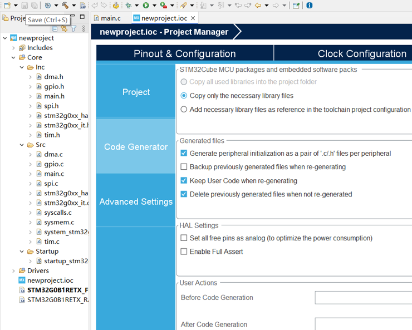Select the Project section in sidebar

[x=136, y=92]
